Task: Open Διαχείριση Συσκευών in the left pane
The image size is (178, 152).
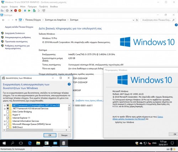Action: [15, 33]
